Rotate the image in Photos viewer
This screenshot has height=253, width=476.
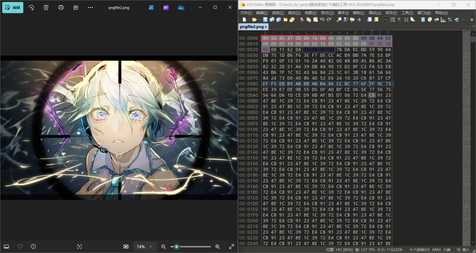click(x=31, y=7)
